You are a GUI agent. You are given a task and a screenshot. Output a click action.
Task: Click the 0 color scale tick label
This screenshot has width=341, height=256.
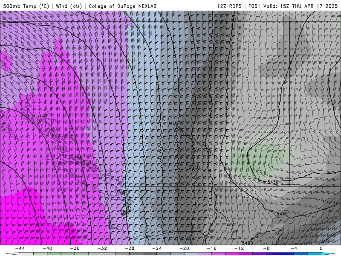tap(321, 248)
